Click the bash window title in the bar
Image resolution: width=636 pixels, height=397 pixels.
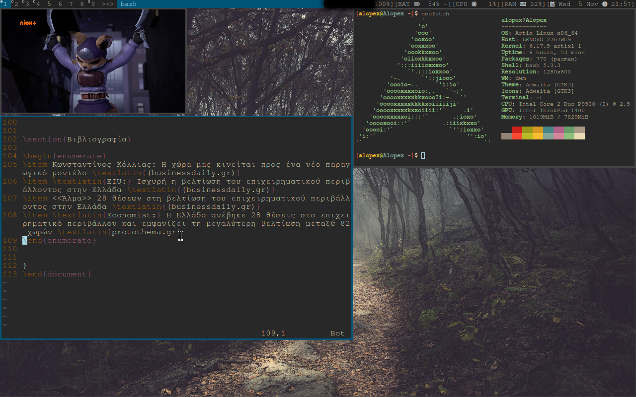pyautogui.click(x=129, y=4)
